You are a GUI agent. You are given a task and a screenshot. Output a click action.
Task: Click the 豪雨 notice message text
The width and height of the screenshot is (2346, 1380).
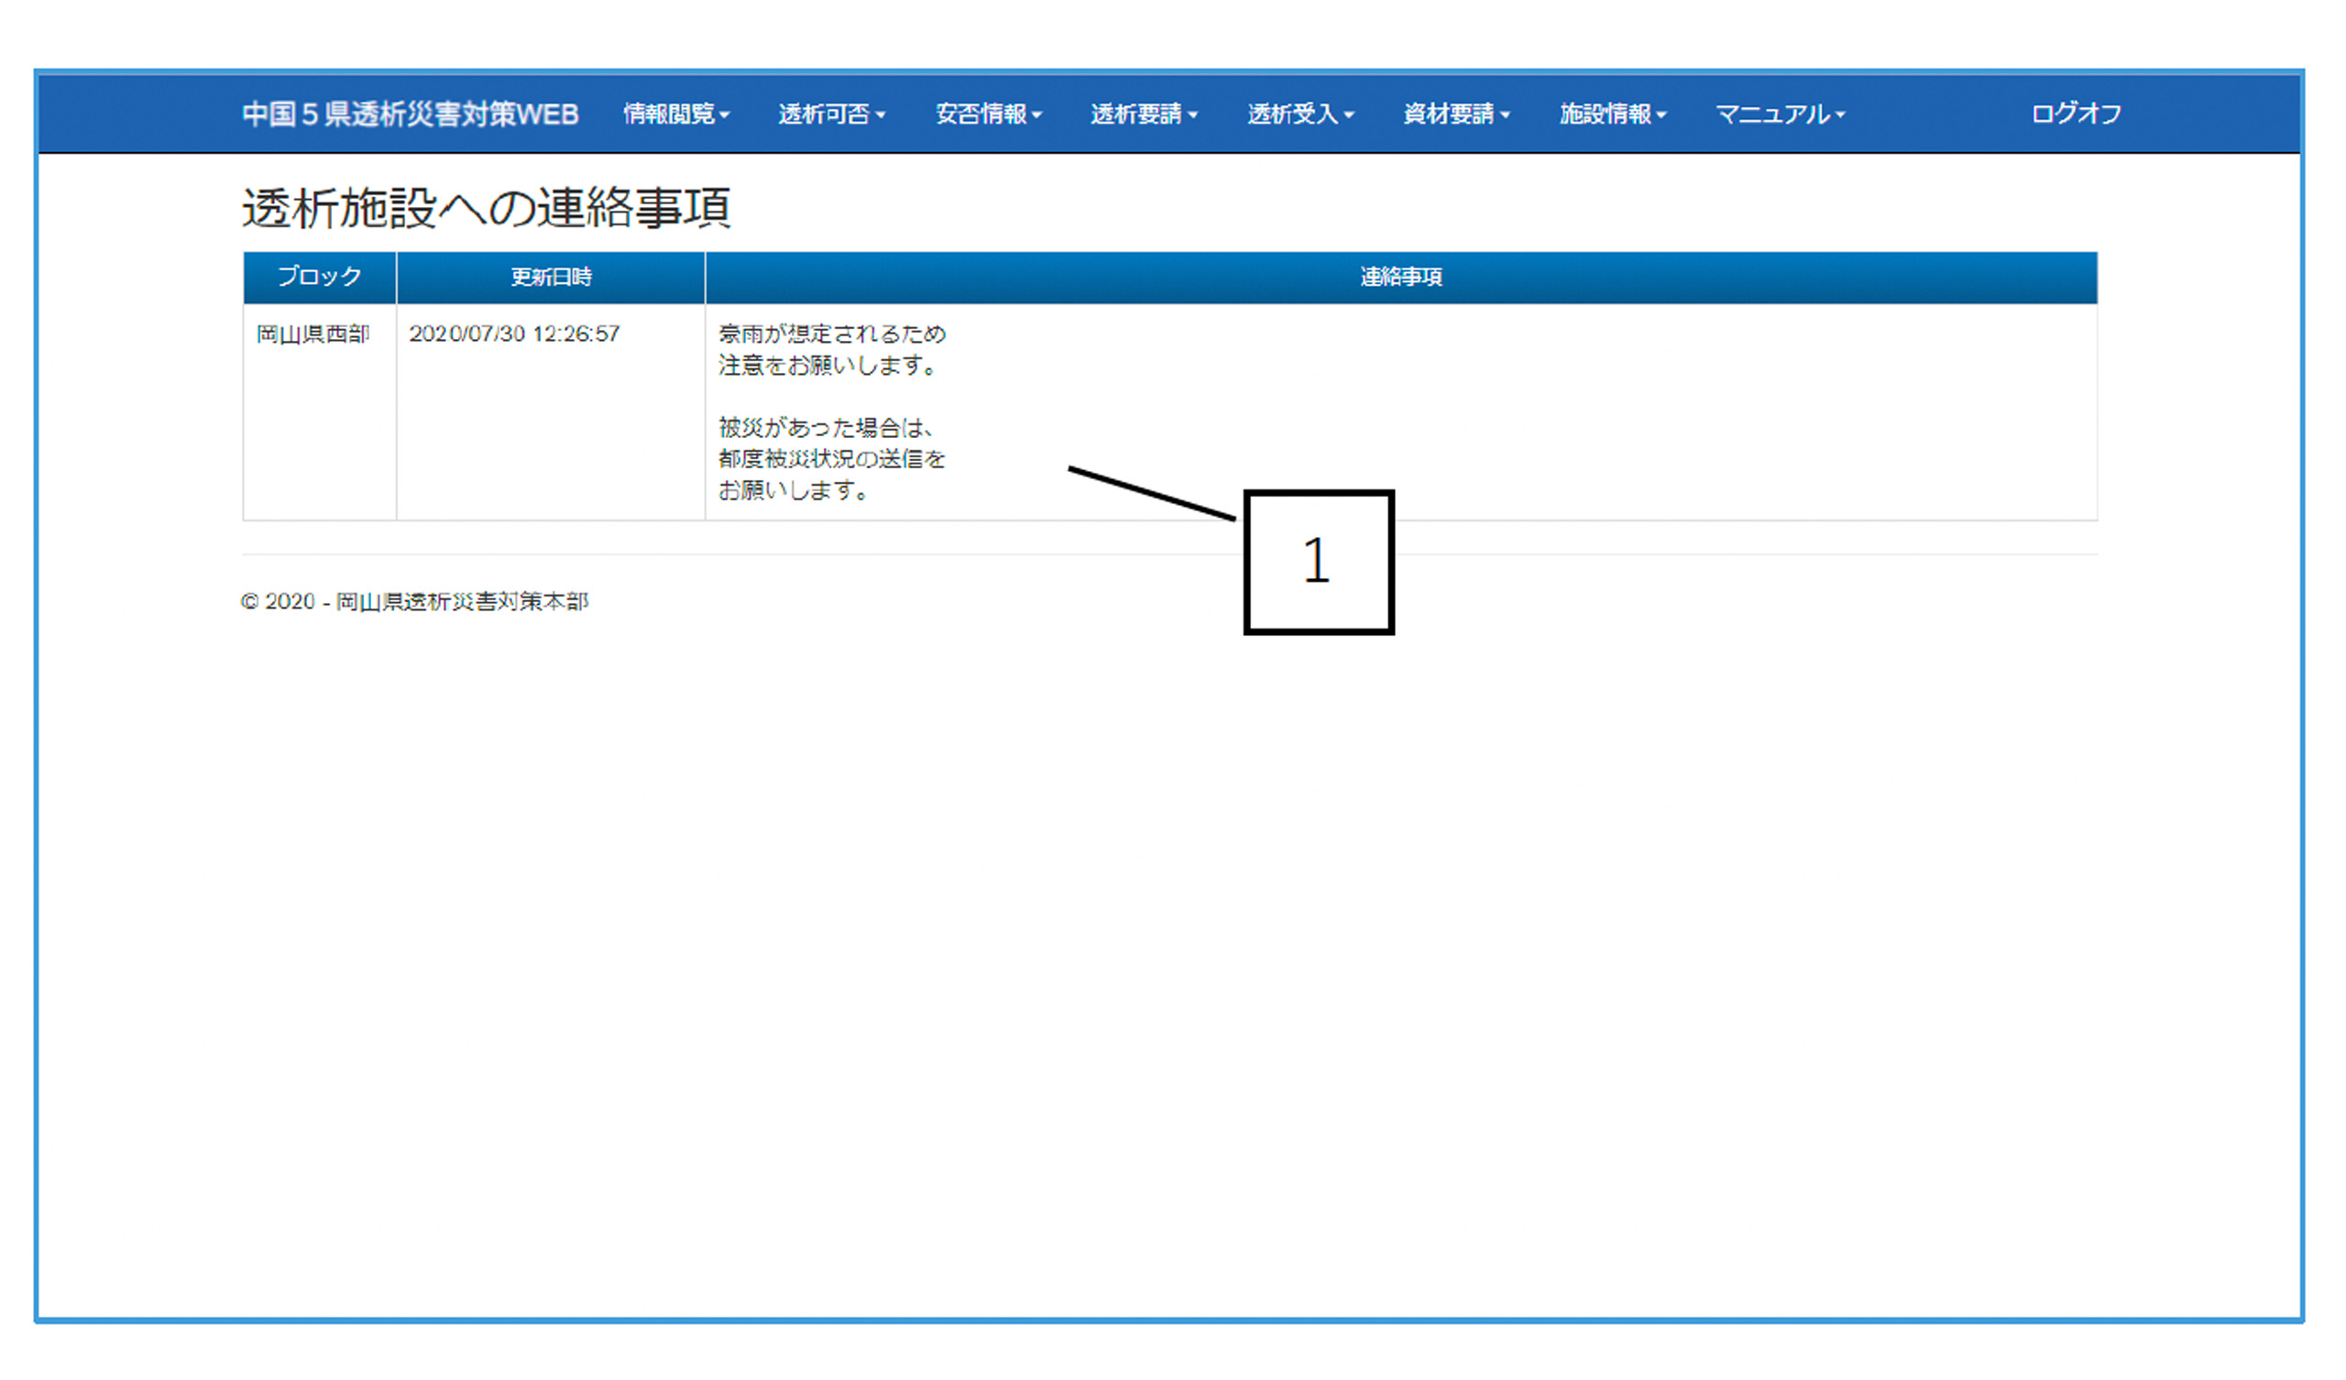pyautogui.click(x=831, y=349)
